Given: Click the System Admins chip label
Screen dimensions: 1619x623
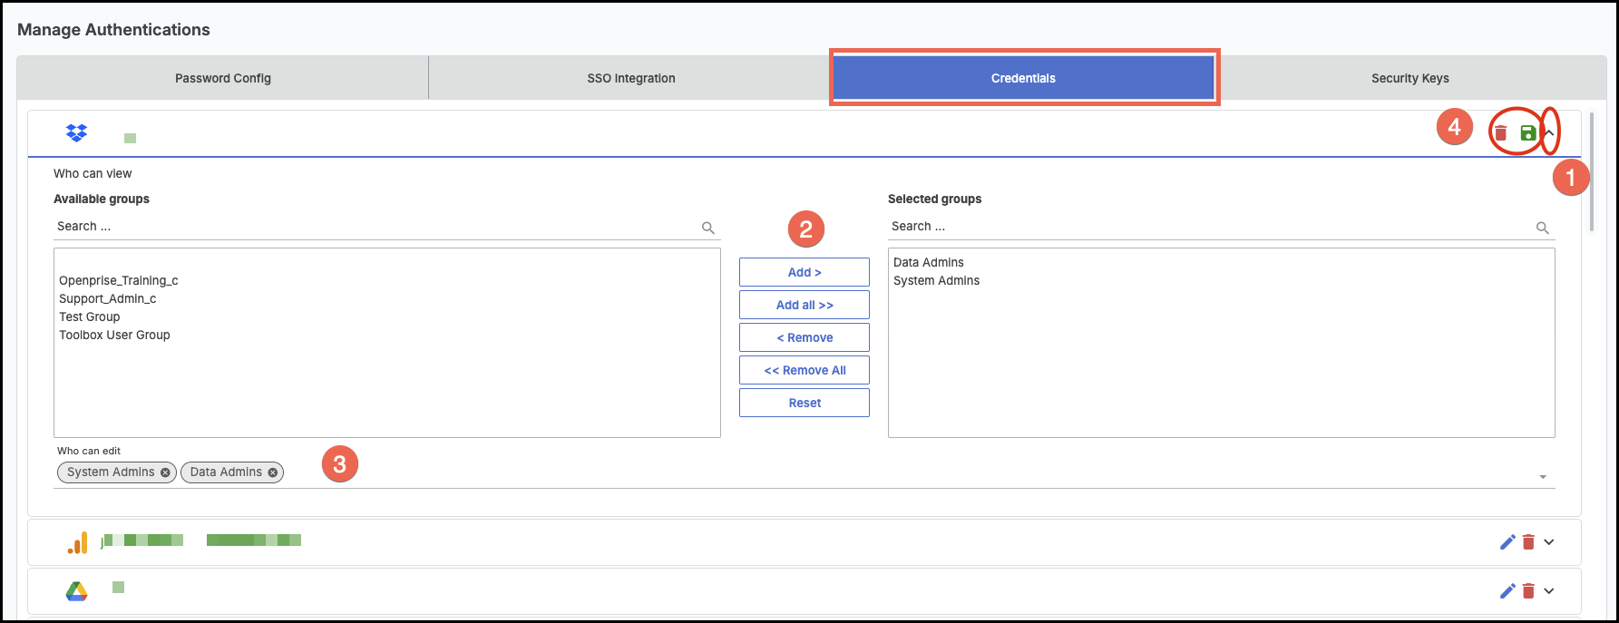Looking at the screenshot, I should 111,472.
